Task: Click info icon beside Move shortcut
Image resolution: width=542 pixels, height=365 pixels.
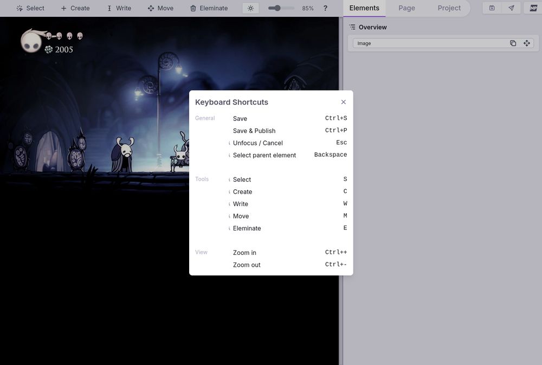Action: [x=229, y=216]
